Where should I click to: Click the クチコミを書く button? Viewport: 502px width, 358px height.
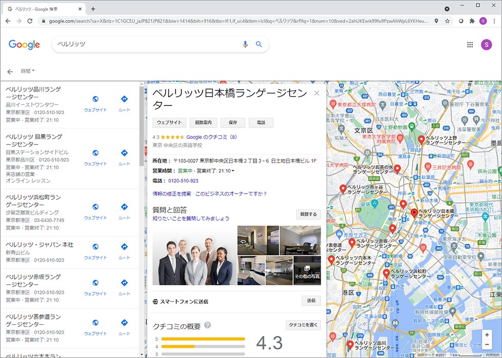tap(303, 325)
